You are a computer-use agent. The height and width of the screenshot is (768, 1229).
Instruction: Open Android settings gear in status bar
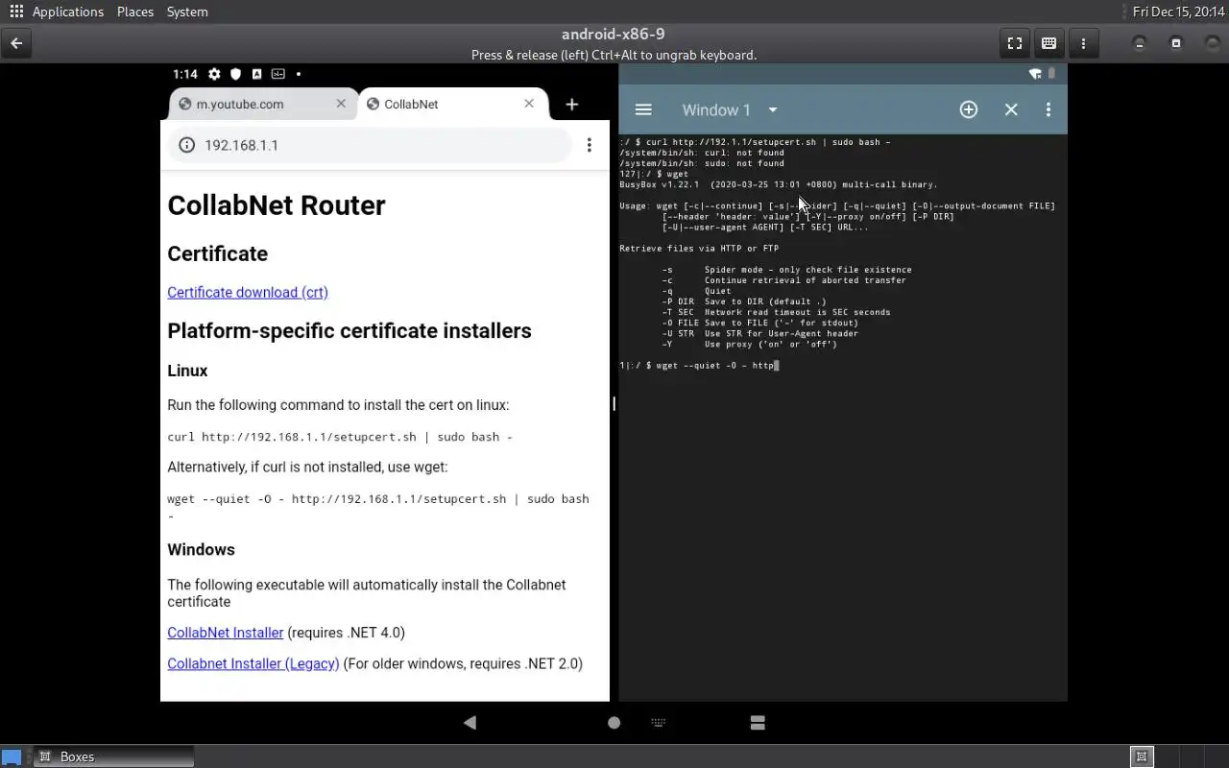coord(214,74)
